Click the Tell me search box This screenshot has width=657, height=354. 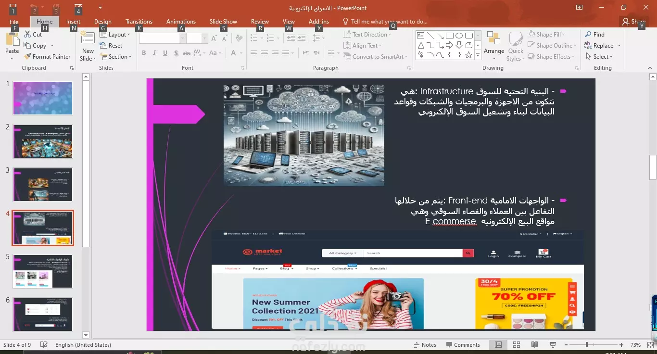pos(385,22)
